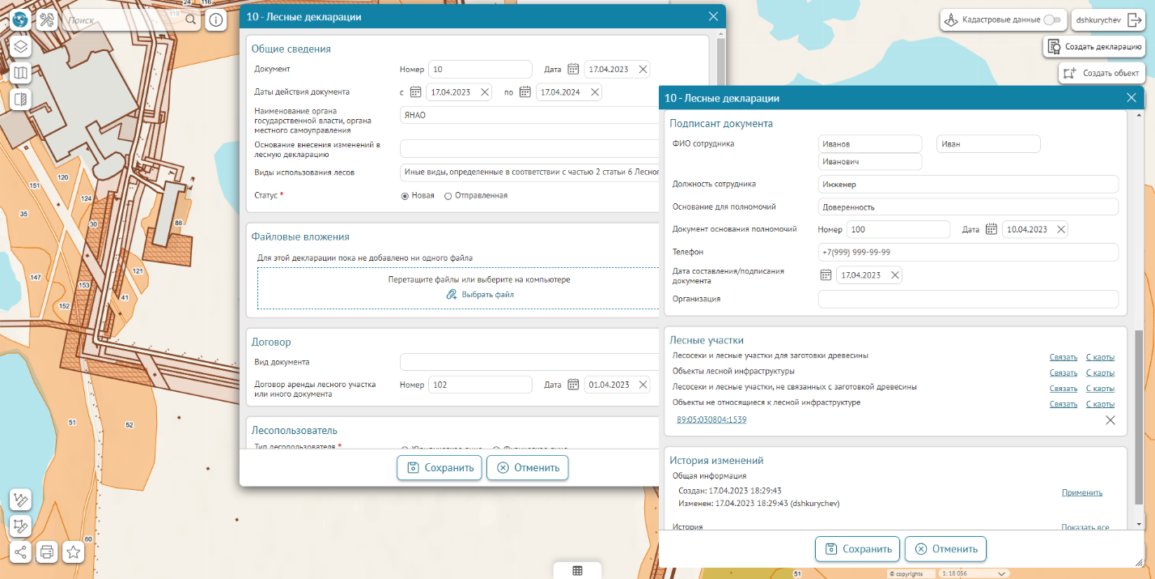The height and width of the screenshot is (579, 1155).
Task: Click the Телефон input field
Action: coord(967,252)
